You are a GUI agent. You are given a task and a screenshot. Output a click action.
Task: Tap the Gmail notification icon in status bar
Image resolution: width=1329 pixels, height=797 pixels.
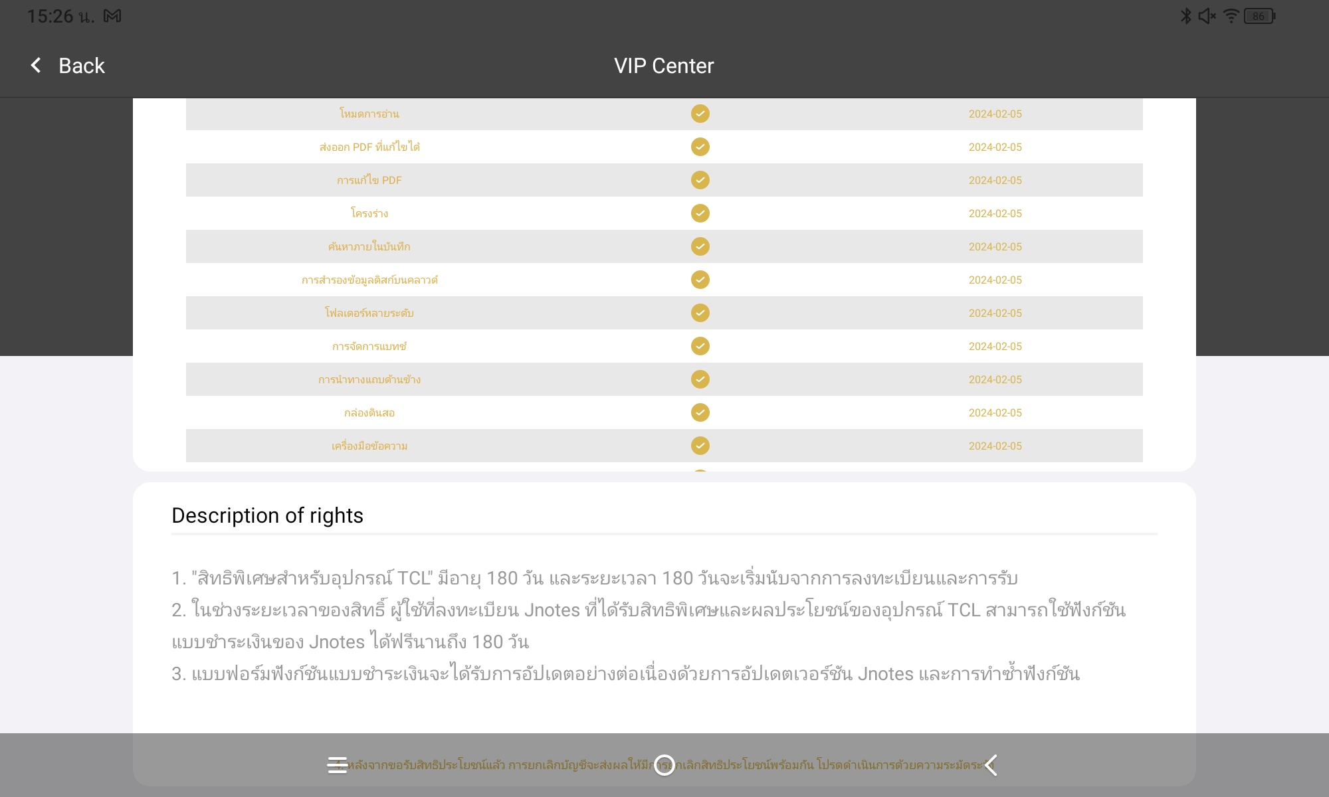pyautogui.click(x=112, y=16)
